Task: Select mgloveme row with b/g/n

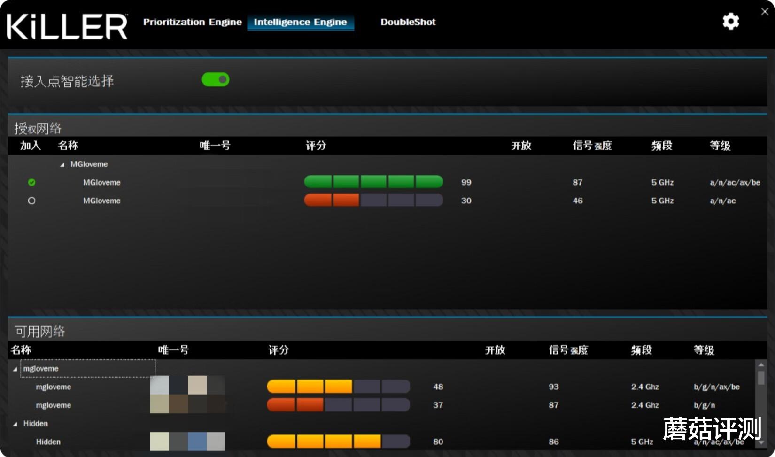Action: coord(381,405)
